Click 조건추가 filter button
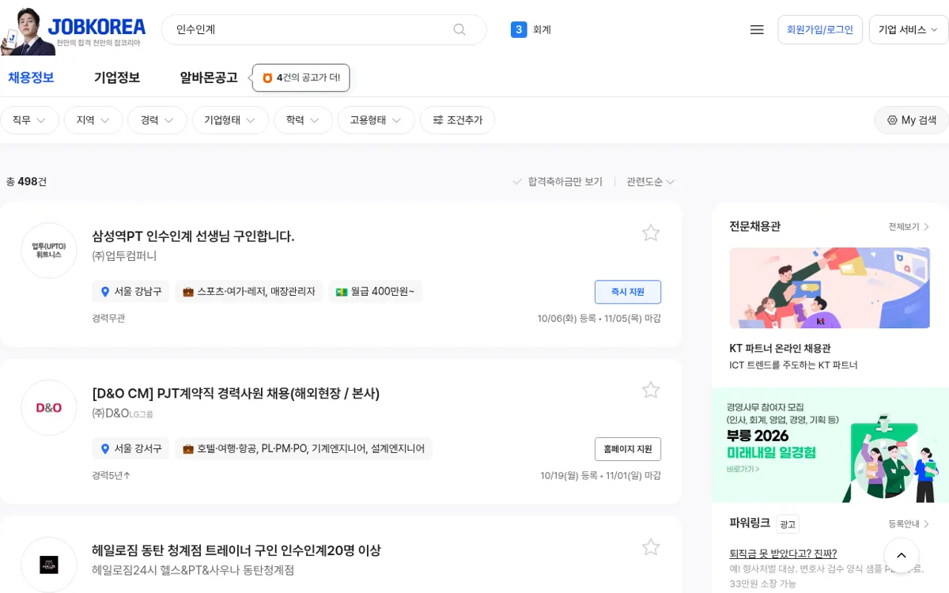 coord(457,120)
